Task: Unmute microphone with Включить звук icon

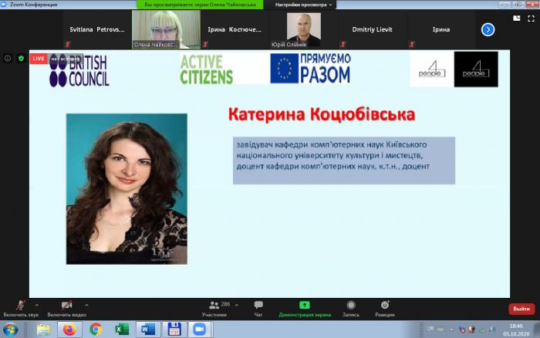Action: coord(19,306)
